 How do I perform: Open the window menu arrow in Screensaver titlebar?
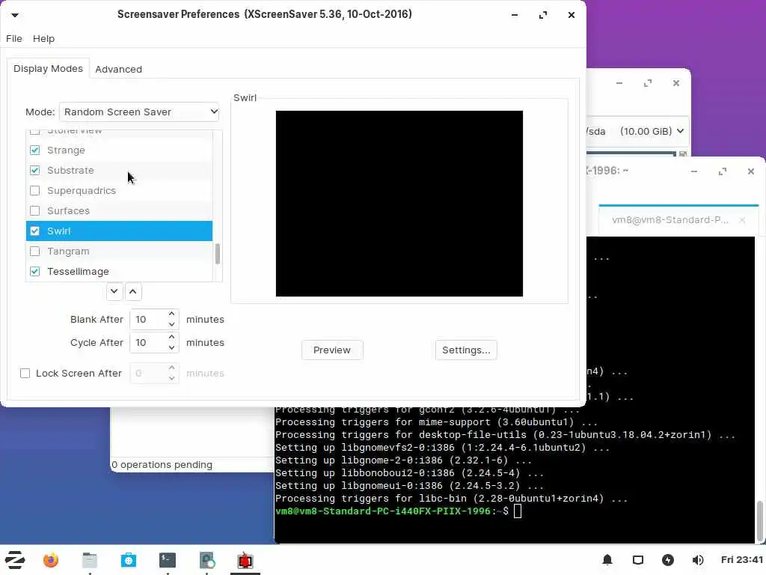coord(15,15)
